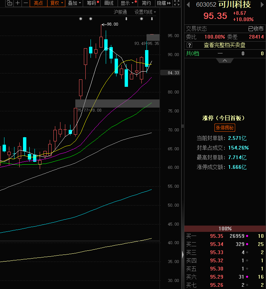Click the grey diamond in 买七 row

[x=247, y=285]
